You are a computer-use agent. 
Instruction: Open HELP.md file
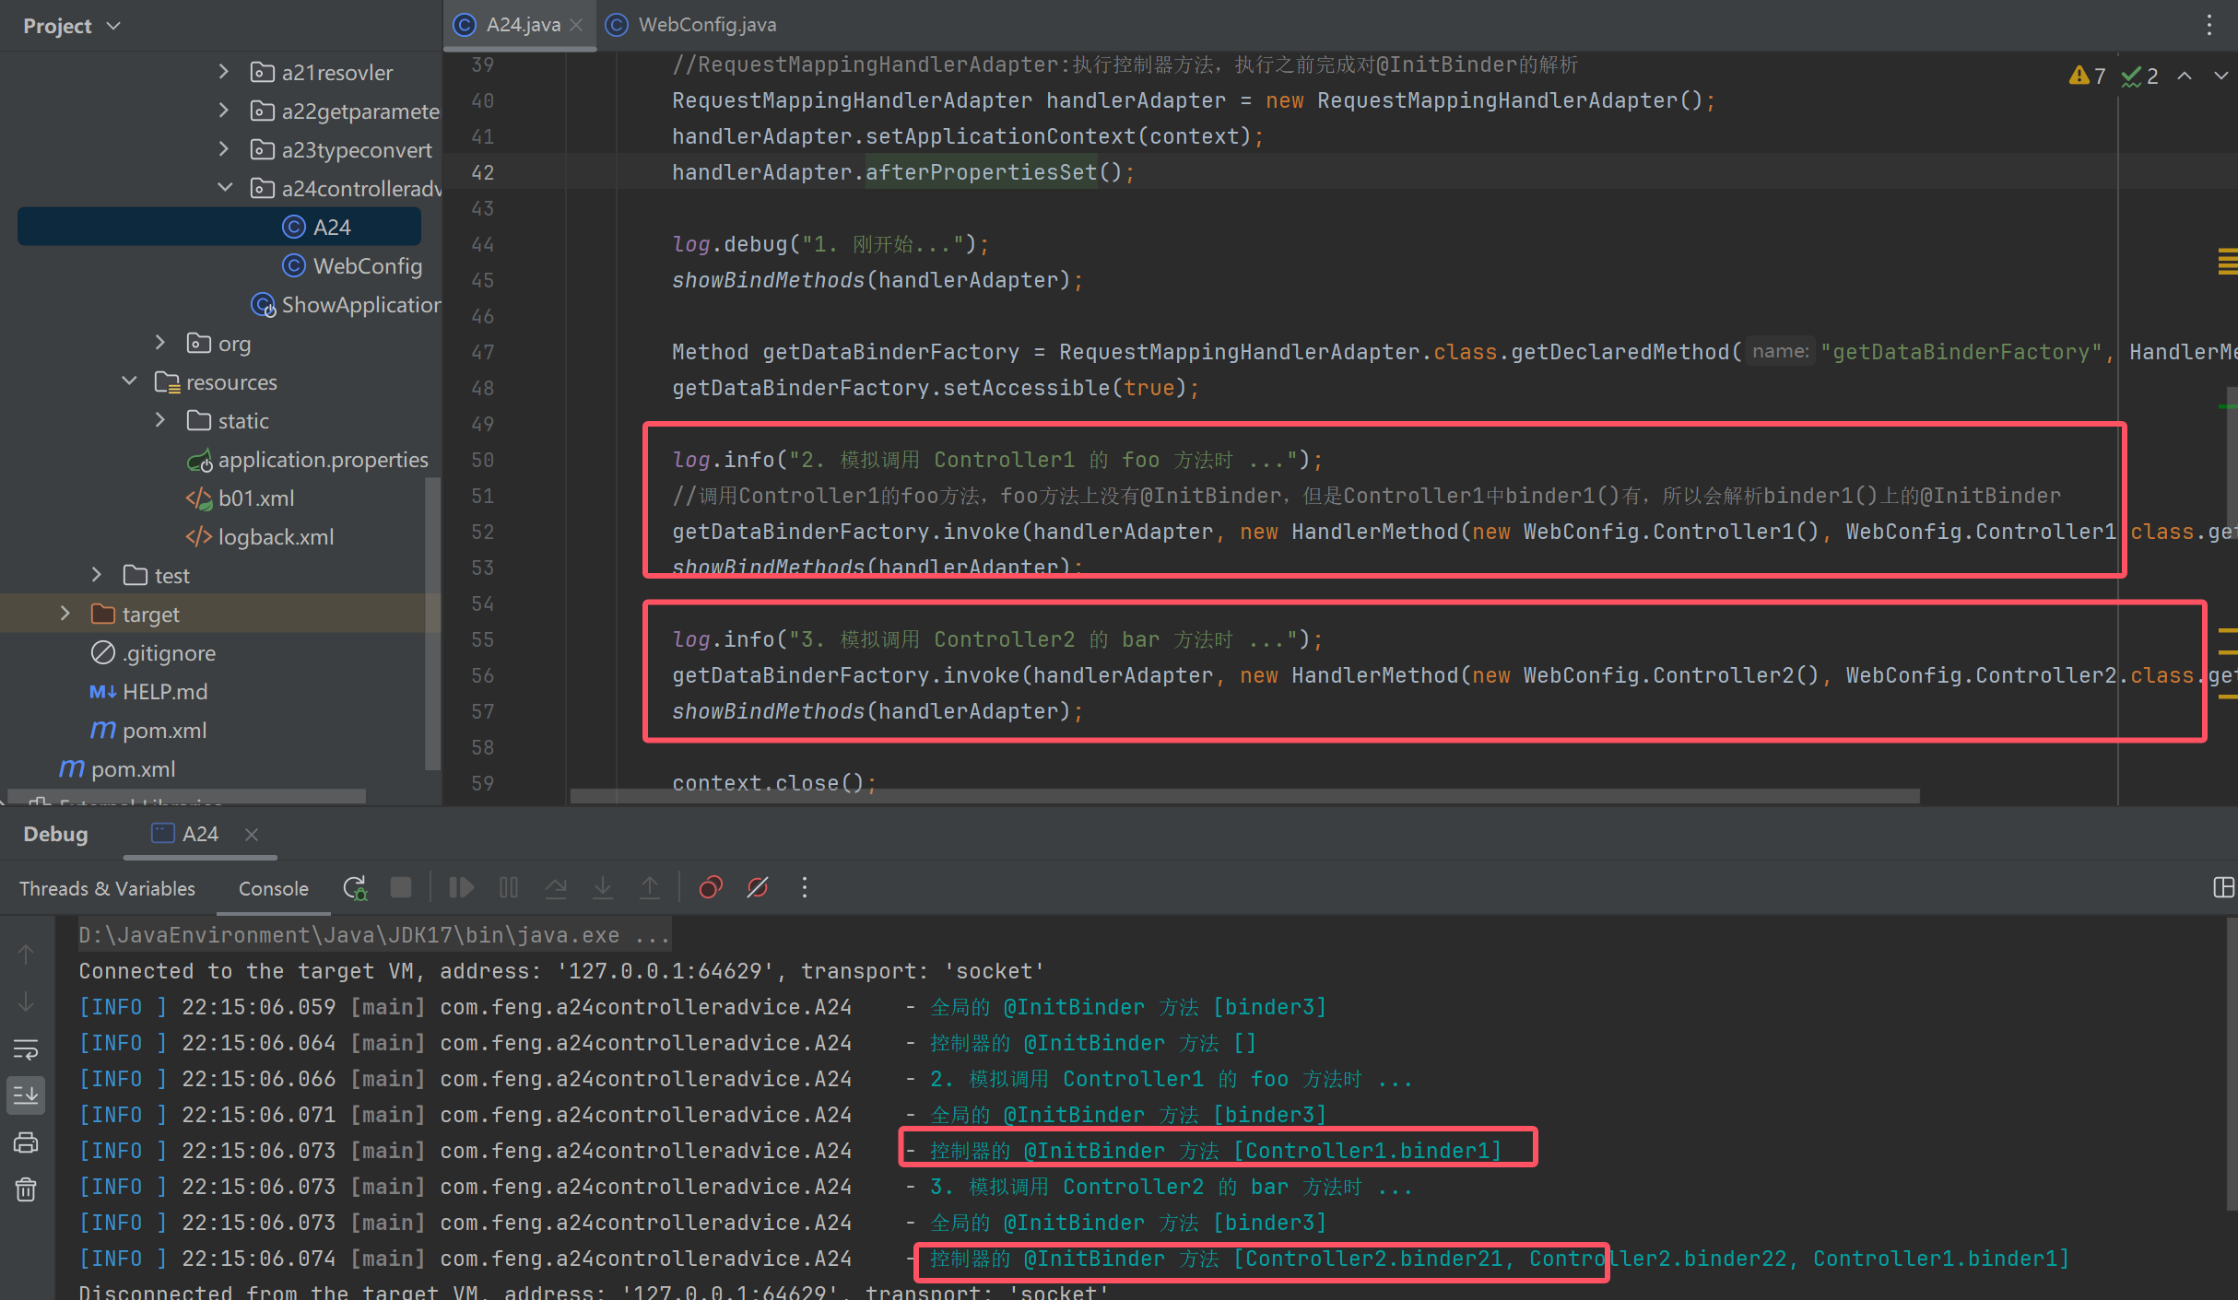[x=148, y=691]
